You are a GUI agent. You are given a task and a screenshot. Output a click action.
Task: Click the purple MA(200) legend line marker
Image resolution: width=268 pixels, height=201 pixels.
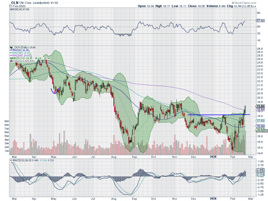coord(11,56)
